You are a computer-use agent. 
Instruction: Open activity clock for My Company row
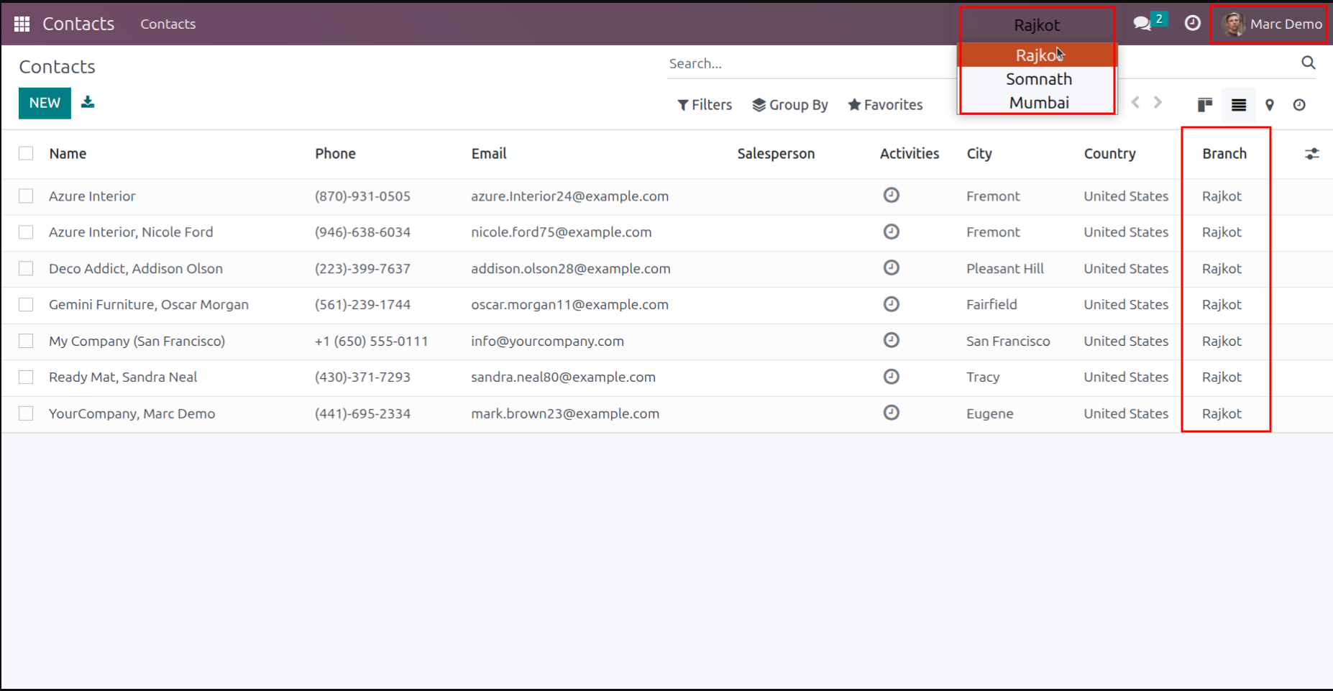pyautogui.click(x=891, y=340)
